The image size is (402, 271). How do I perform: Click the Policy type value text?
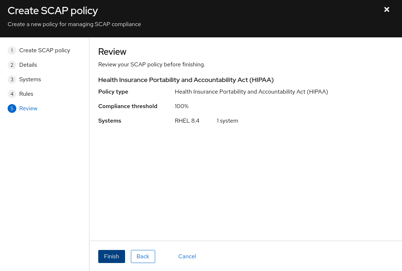tap(251, 92)
